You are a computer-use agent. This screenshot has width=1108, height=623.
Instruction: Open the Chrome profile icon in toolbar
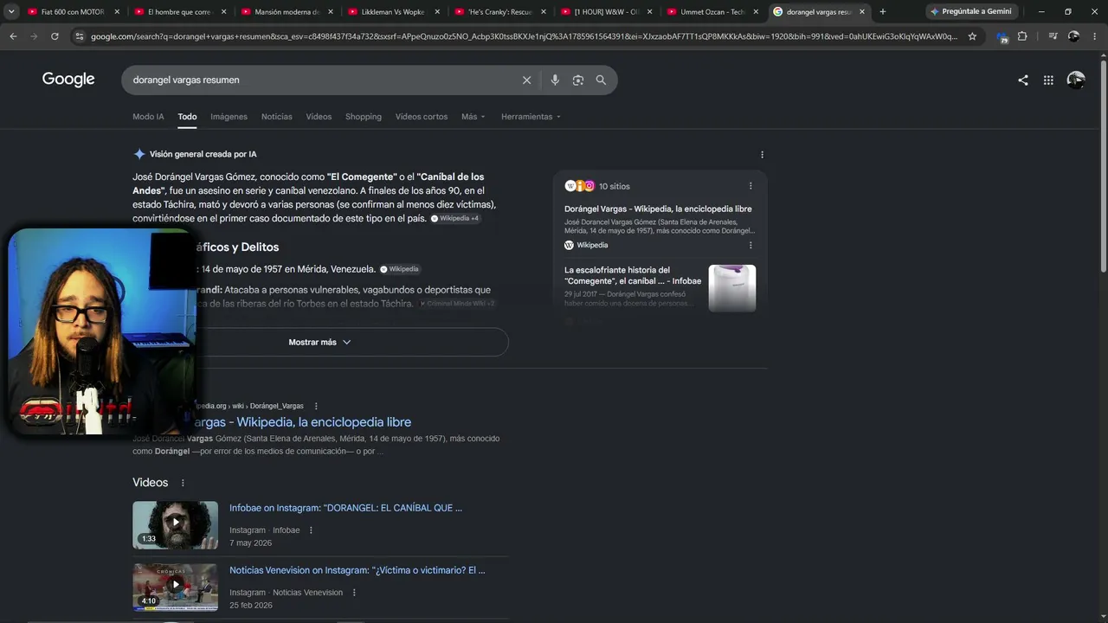tap(1073, 36)
